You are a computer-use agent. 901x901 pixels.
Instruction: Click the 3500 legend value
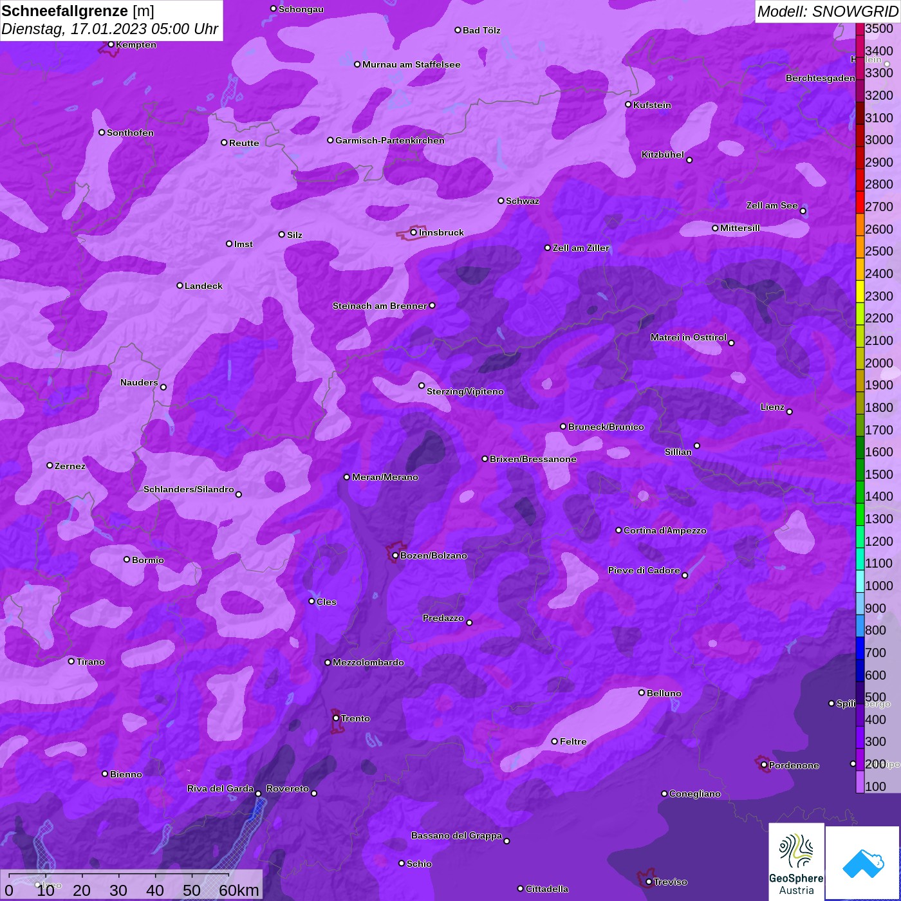tap(879, 29)
